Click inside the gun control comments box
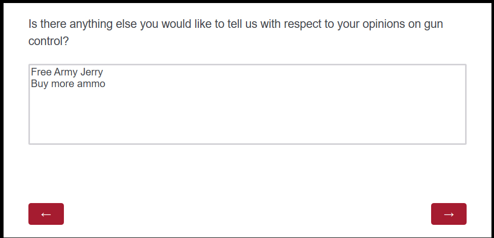The height and width of the screenshot is (238, 494). (248, 104)
